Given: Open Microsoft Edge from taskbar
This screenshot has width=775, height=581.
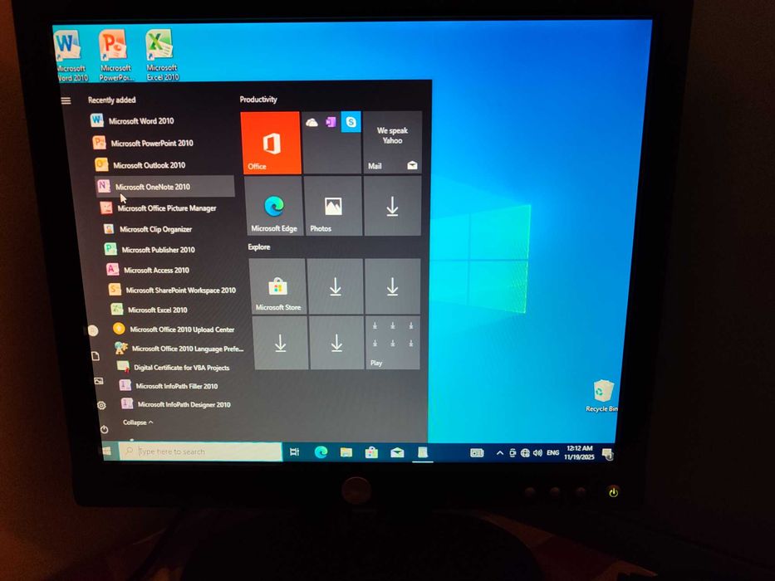Looking at the screenshot, I should [321, 452].
